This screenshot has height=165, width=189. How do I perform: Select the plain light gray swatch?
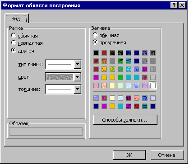pyautogui.click(x=153, y=77)
